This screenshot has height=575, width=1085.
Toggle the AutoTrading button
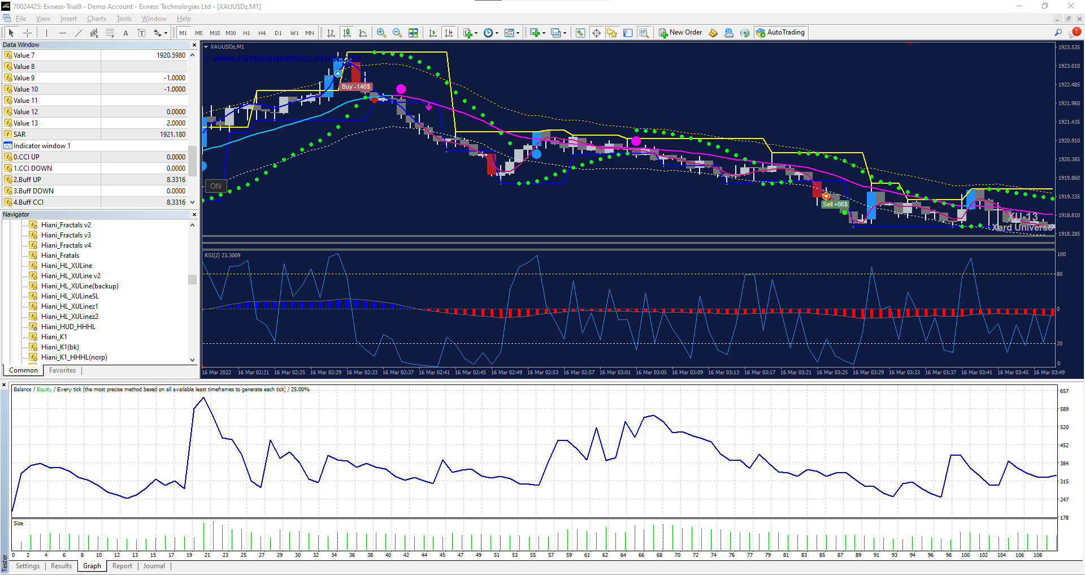(x=780, y=32)
